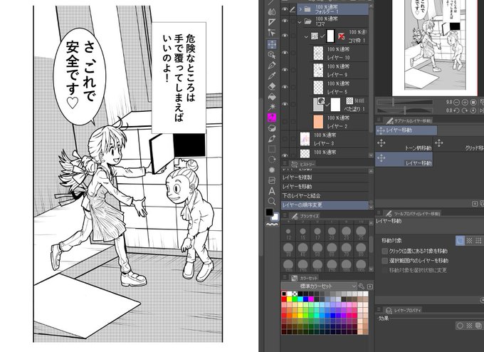
Task: Open the 標準カラーセット dropdown
Action: [x=319, y=286]
